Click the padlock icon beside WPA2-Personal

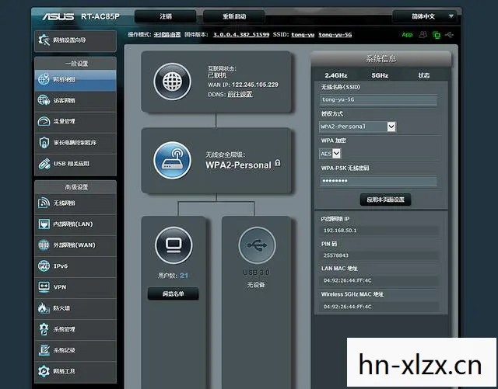[278, 163]
